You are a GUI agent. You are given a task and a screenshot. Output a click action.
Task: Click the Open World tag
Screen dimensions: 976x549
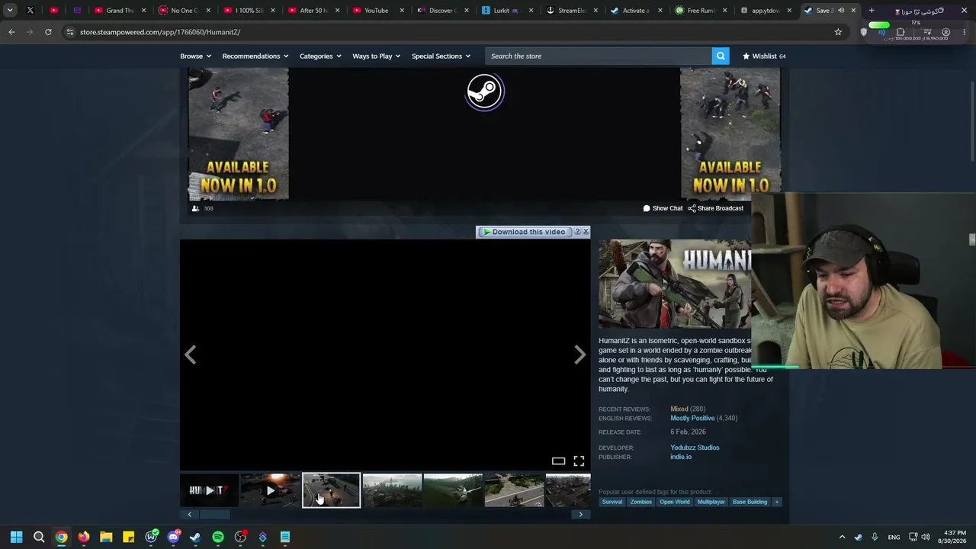pyautogui.click(x=675, y=502)
